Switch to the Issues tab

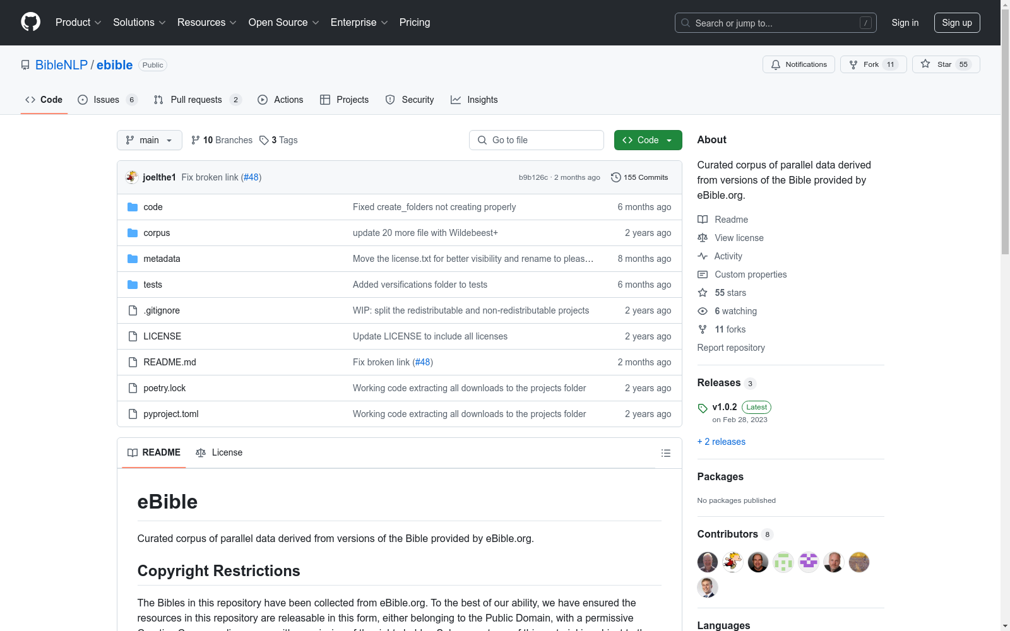[x=107, y=100]
